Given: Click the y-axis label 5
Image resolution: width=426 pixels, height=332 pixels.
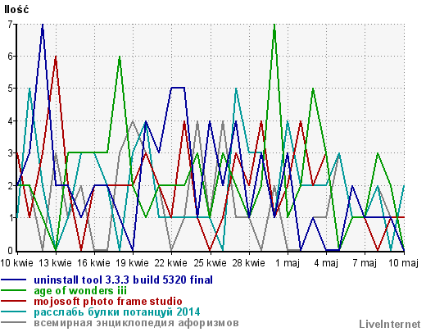Looking at the screenshot, I should [x=11, y=89].
